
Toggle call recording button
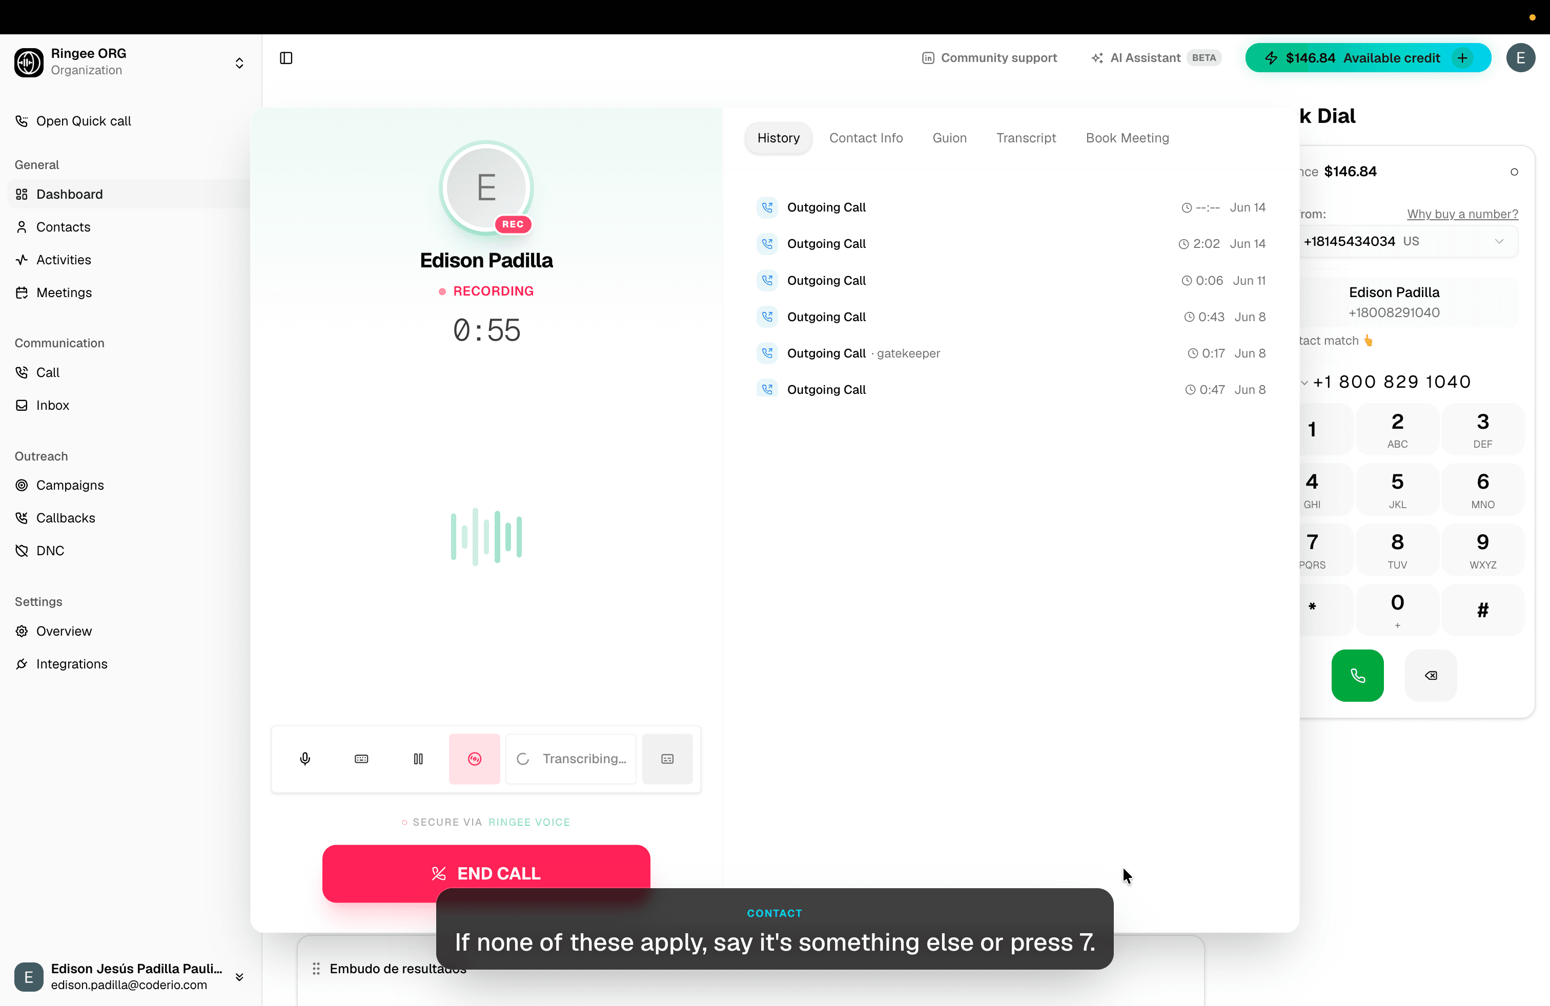click(475, 759)
